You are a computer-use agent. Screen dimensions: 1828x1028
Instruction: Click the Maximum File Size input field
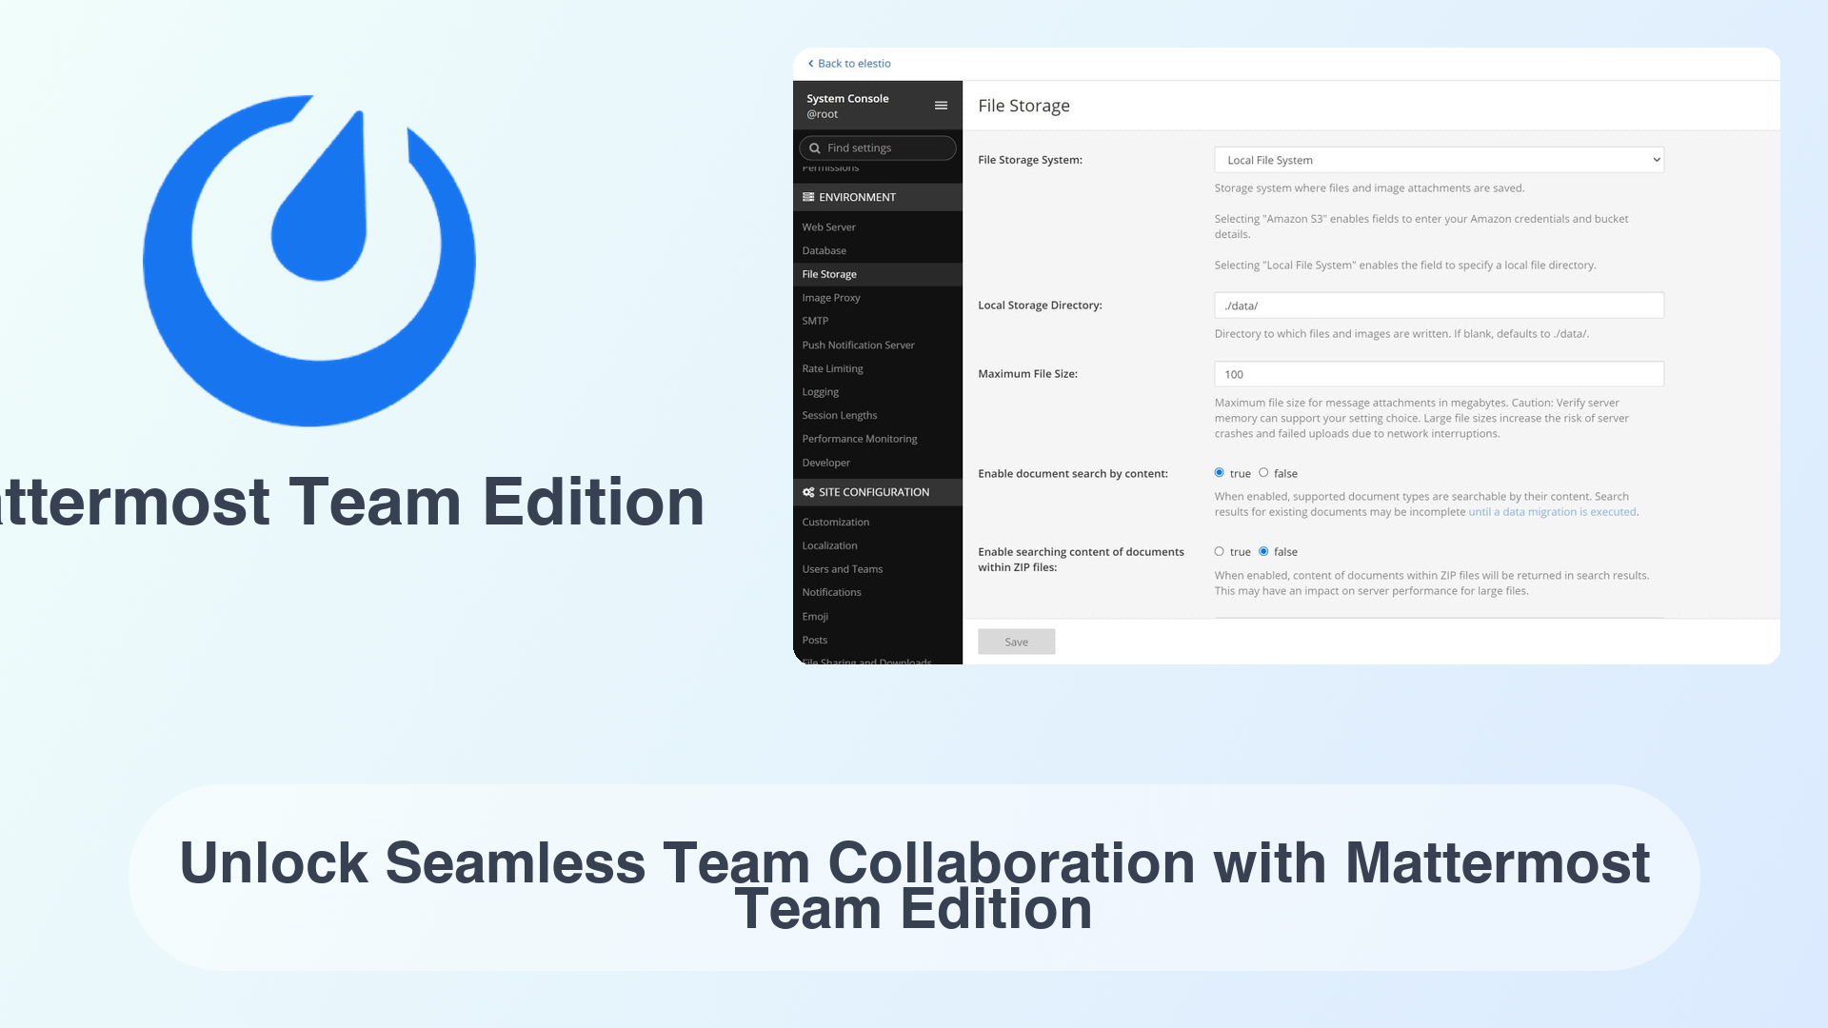coord(1438,374)
